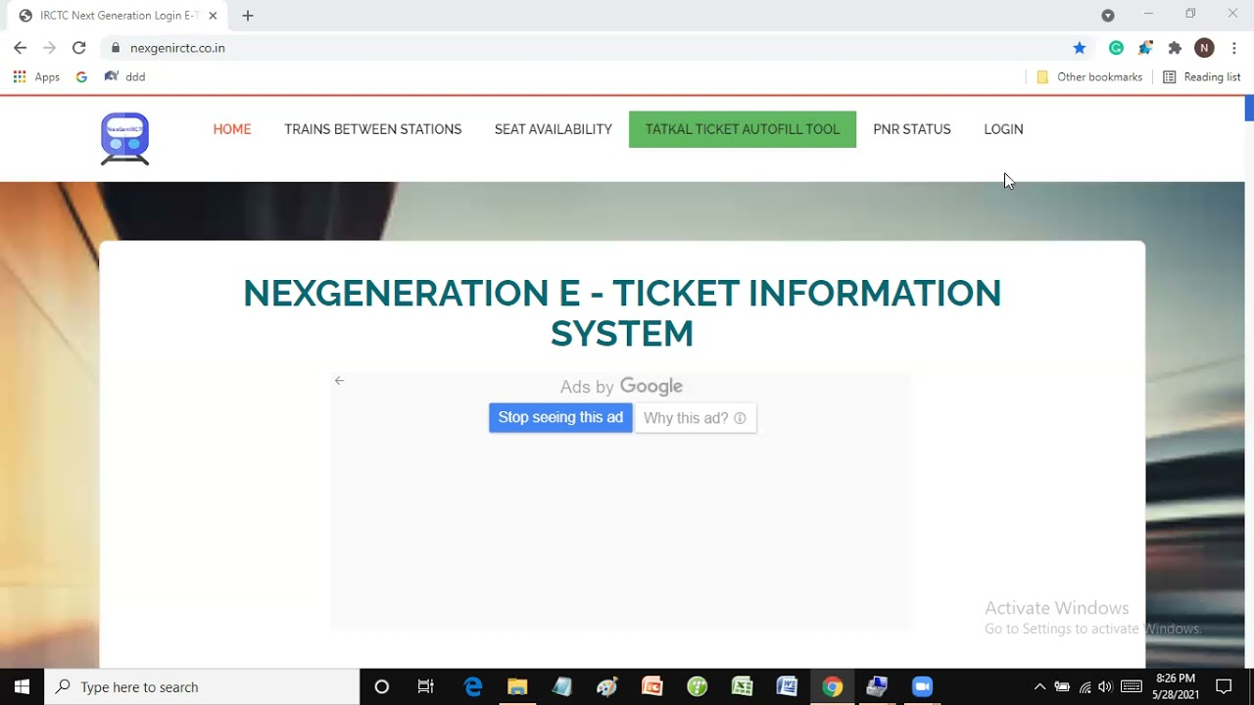Open the touch keyboard tray icon
1254x705 pixels.
(1132, 686)
